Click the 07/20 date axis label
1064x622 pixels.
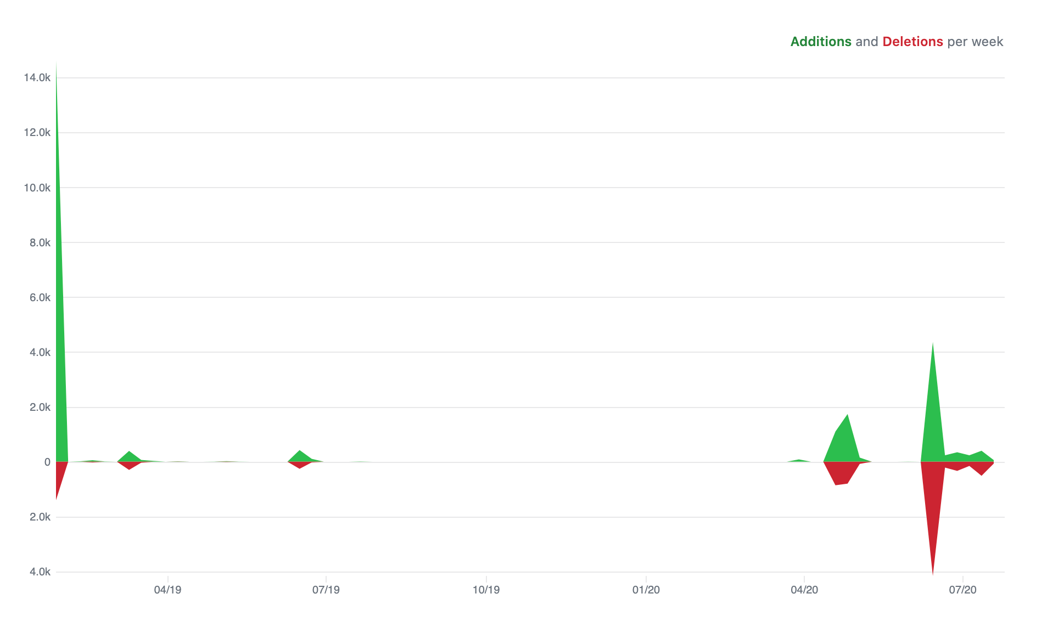pos(963,590)
